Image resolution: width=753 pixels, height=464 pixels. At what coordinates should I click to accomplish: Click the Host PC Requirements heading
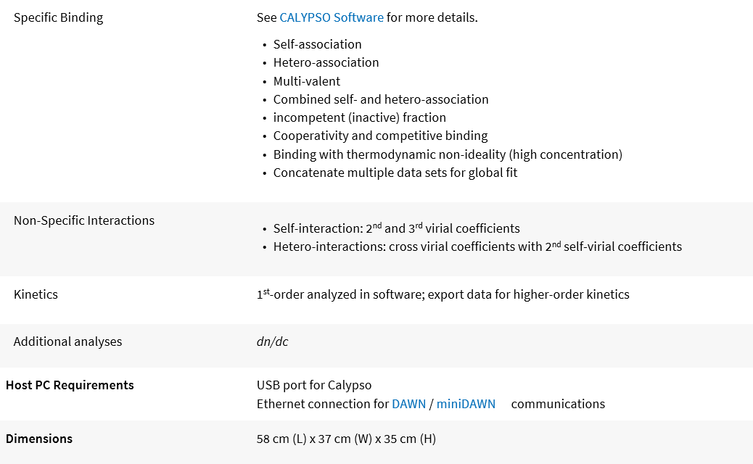(x=70, y=385)
